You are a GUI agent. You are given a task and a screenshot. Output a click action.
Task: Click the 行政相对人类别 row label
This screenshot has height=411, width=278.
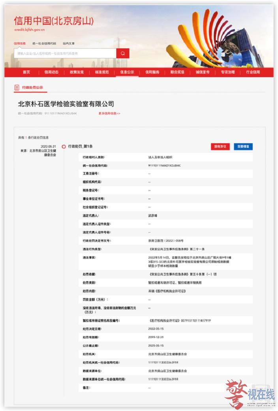click(x=94, y=157)
